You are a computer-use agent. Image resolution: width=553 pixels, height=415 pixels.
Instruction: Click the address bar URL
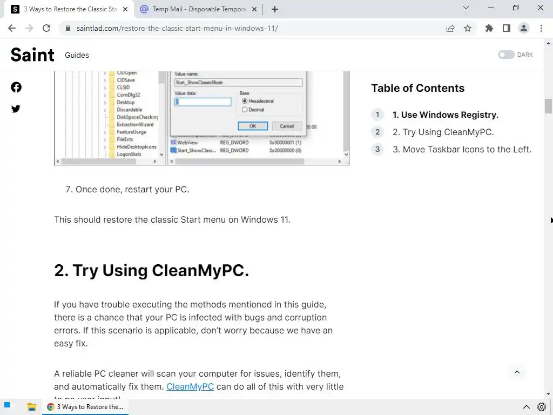pos(177,28)
